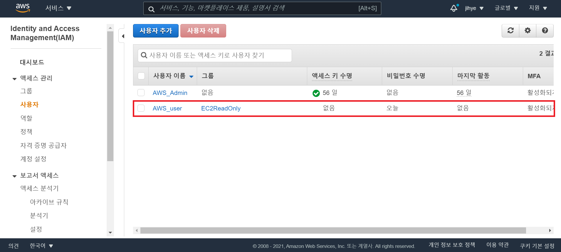Viewport: 561px width, 252px height.
Task: Click AWS_Admin last activity '56 일'
Action: coord(464,93)
